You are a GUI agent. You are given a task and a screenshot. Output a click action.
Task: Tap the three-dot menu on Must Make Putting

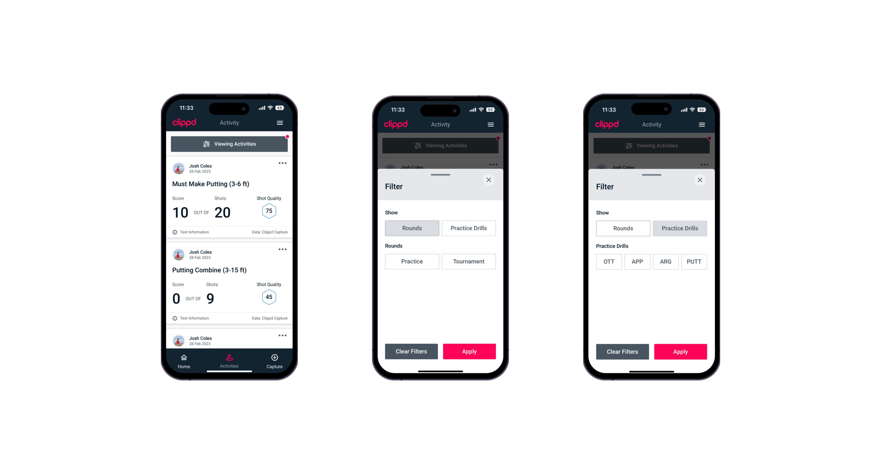282,163
